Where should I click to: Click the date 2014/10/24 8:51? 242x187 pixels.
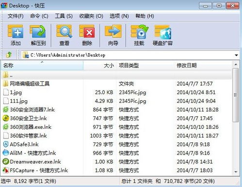point(196,93)
